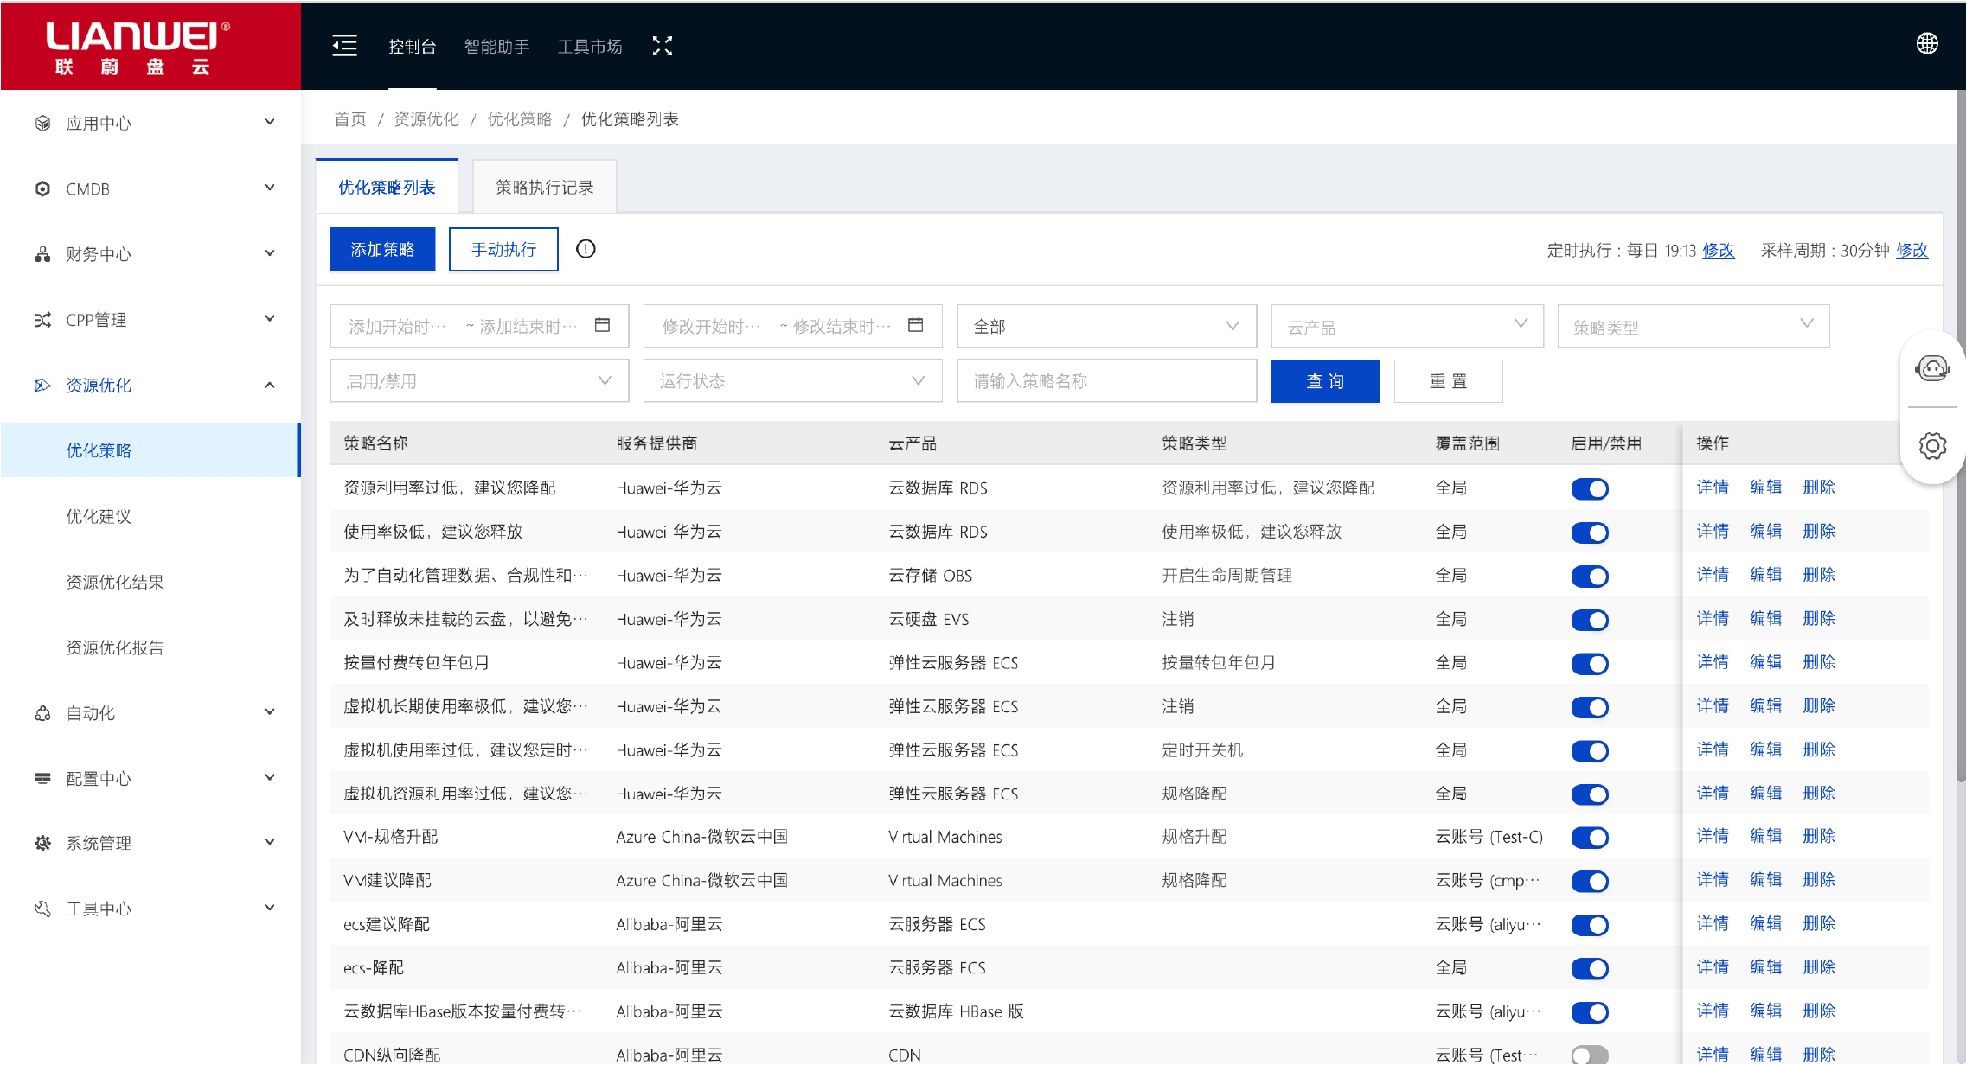Click 删除 for 云硬盘 EVS row
Image resolution: width=1966 pixels, height=1065 pixels.
click(x=1819, y=618)
